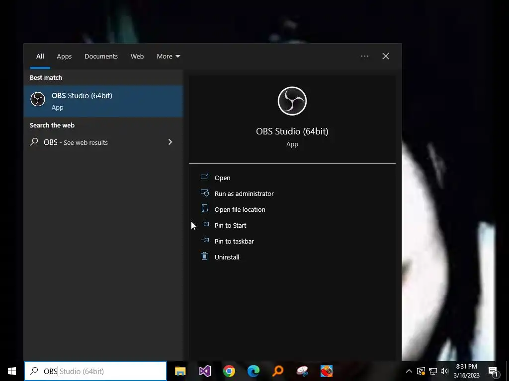Click the large OBS logo in details pane

pyautogui.click(x=292, y=101)
